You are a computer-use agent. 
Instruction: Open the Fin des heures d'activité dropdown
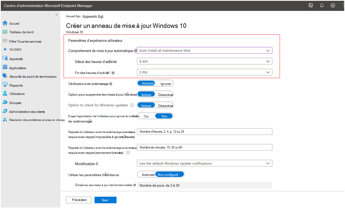(x=204, y=72)
